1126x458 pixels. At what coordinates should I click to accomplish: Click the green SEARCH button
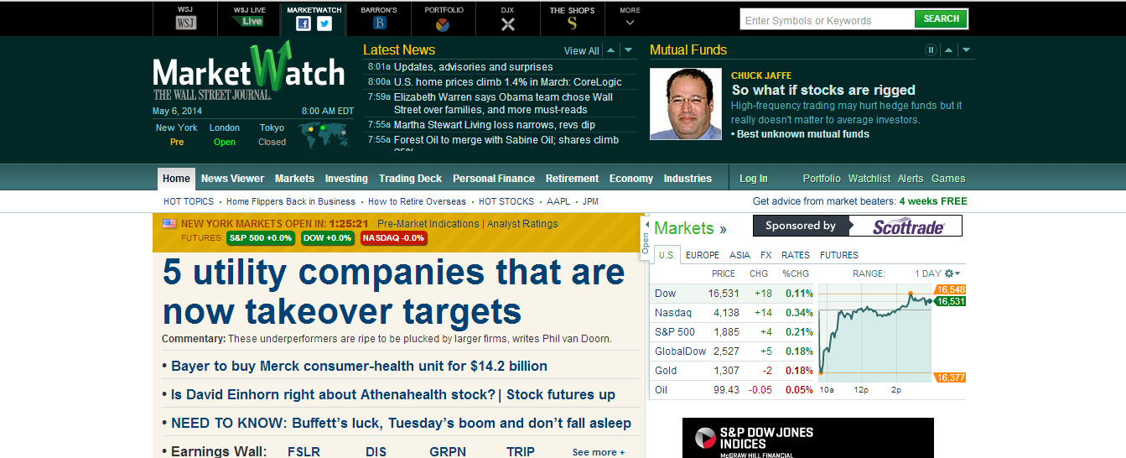[x=941, y=18]
